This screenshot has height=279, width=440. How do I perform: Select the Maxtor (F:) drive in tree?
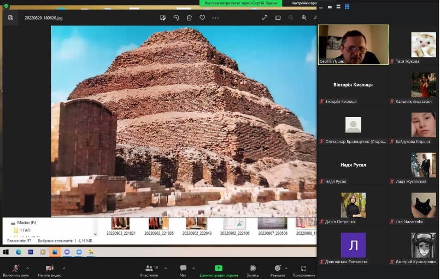(24, 223)
